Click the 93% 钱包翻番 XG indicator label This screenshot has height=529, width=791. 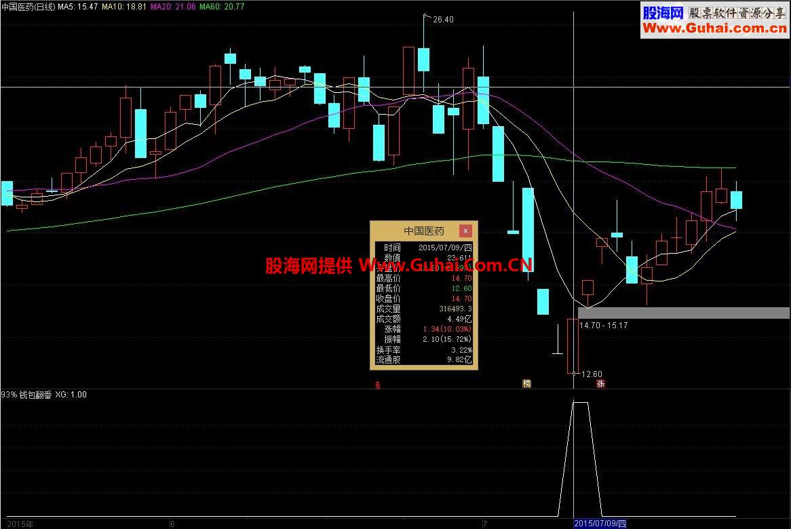tap(44, 395)
